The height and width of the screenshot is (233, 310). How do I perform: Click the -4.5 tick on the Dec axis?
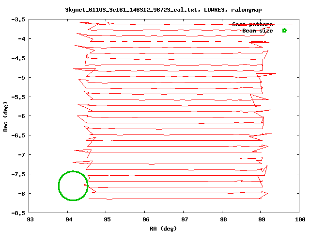click(x=18, y=58)
